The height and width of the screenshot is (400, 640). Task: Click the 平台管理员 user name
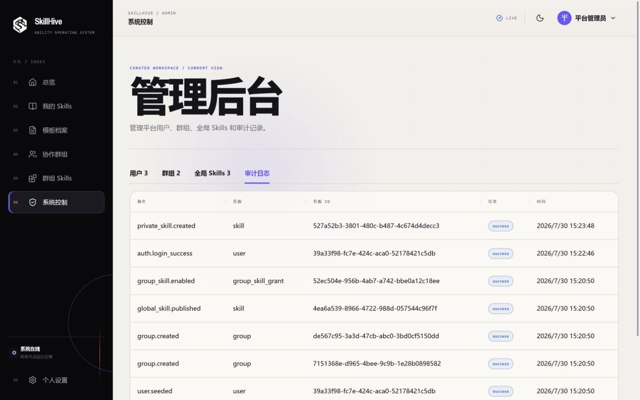click(590, 18)
